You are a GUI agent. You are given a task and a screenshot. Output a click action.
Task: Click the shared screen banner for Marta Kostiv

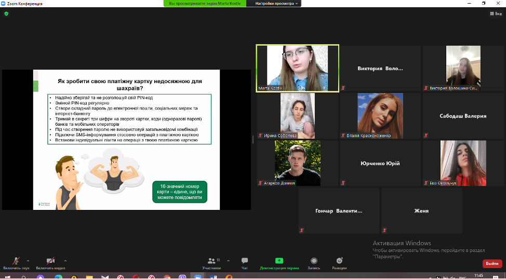point(208,4)
